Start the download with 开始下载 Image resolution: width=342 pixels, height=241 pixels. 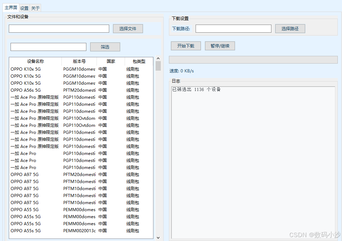click(x=186, y=46)
